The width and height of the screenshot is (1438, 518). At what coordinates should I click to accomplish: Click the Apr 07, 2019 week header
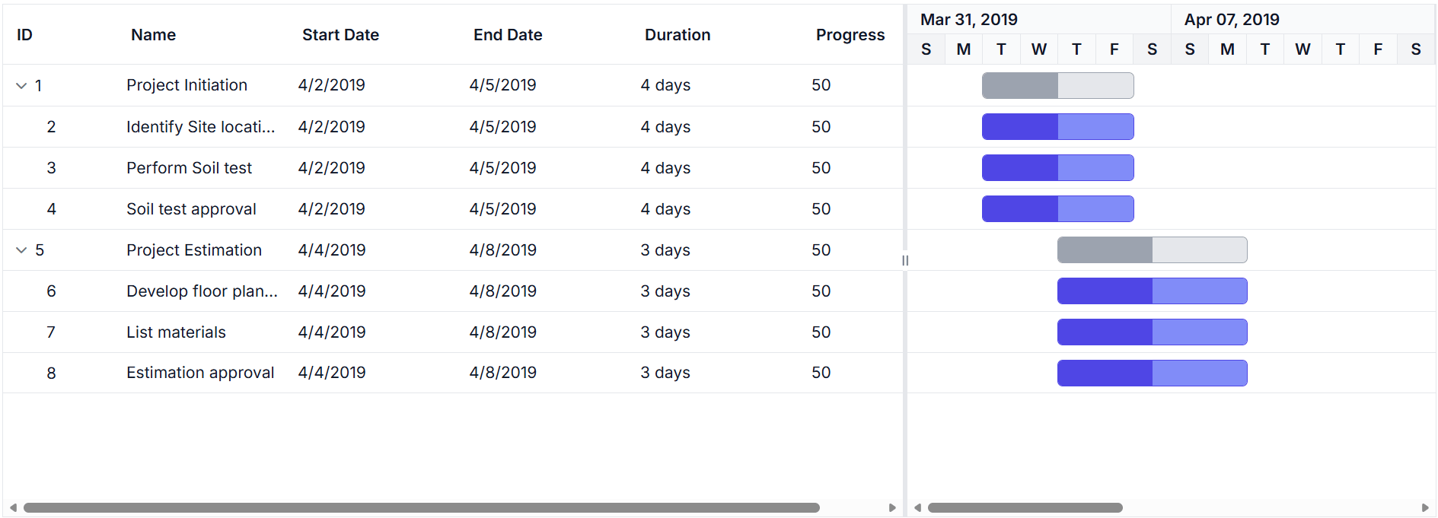tap(1231, 20)
